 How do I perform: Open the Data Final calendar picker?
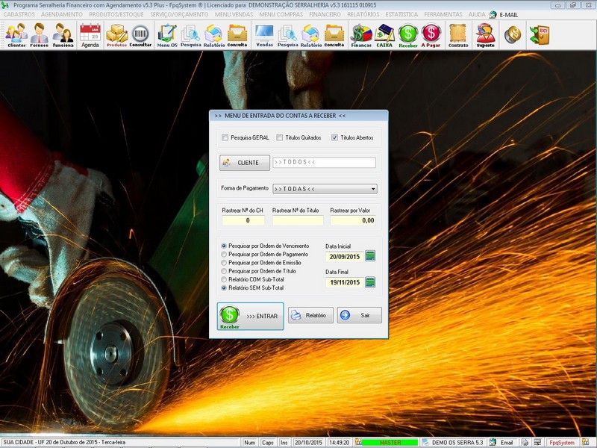(x=370, y=282)
